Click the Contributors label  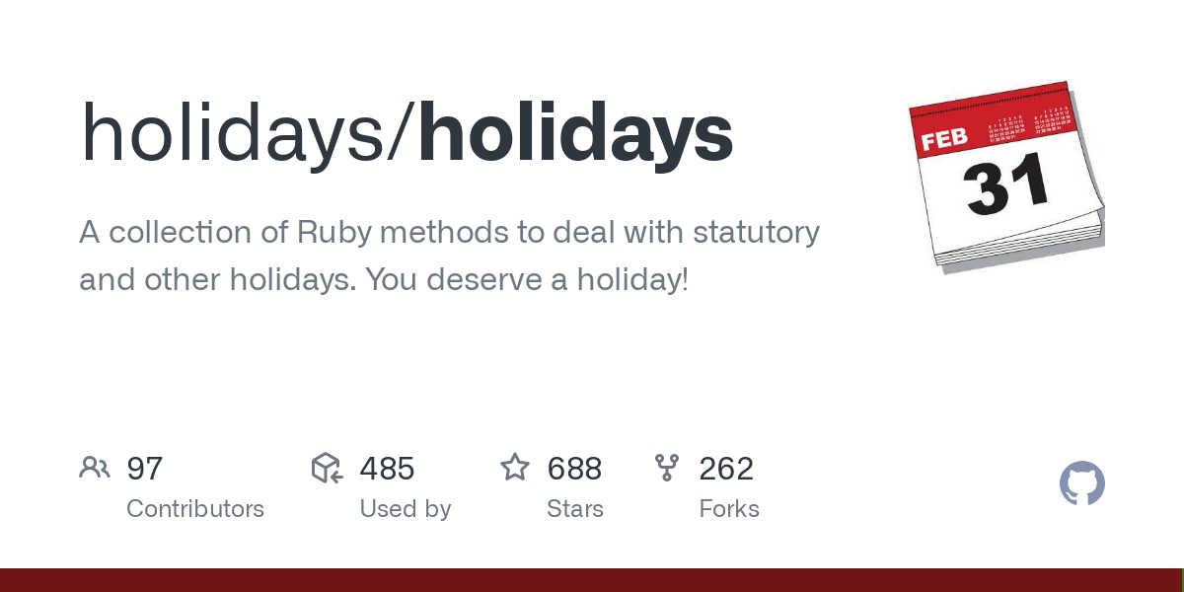click(195, 509)
